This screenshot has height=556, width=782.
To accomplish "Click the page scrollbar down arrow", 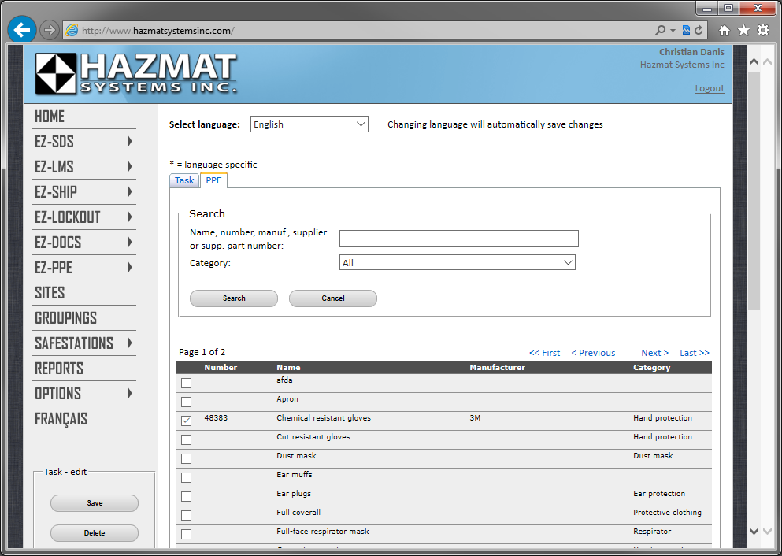I will pyautogui.click(x=754, y=532).
